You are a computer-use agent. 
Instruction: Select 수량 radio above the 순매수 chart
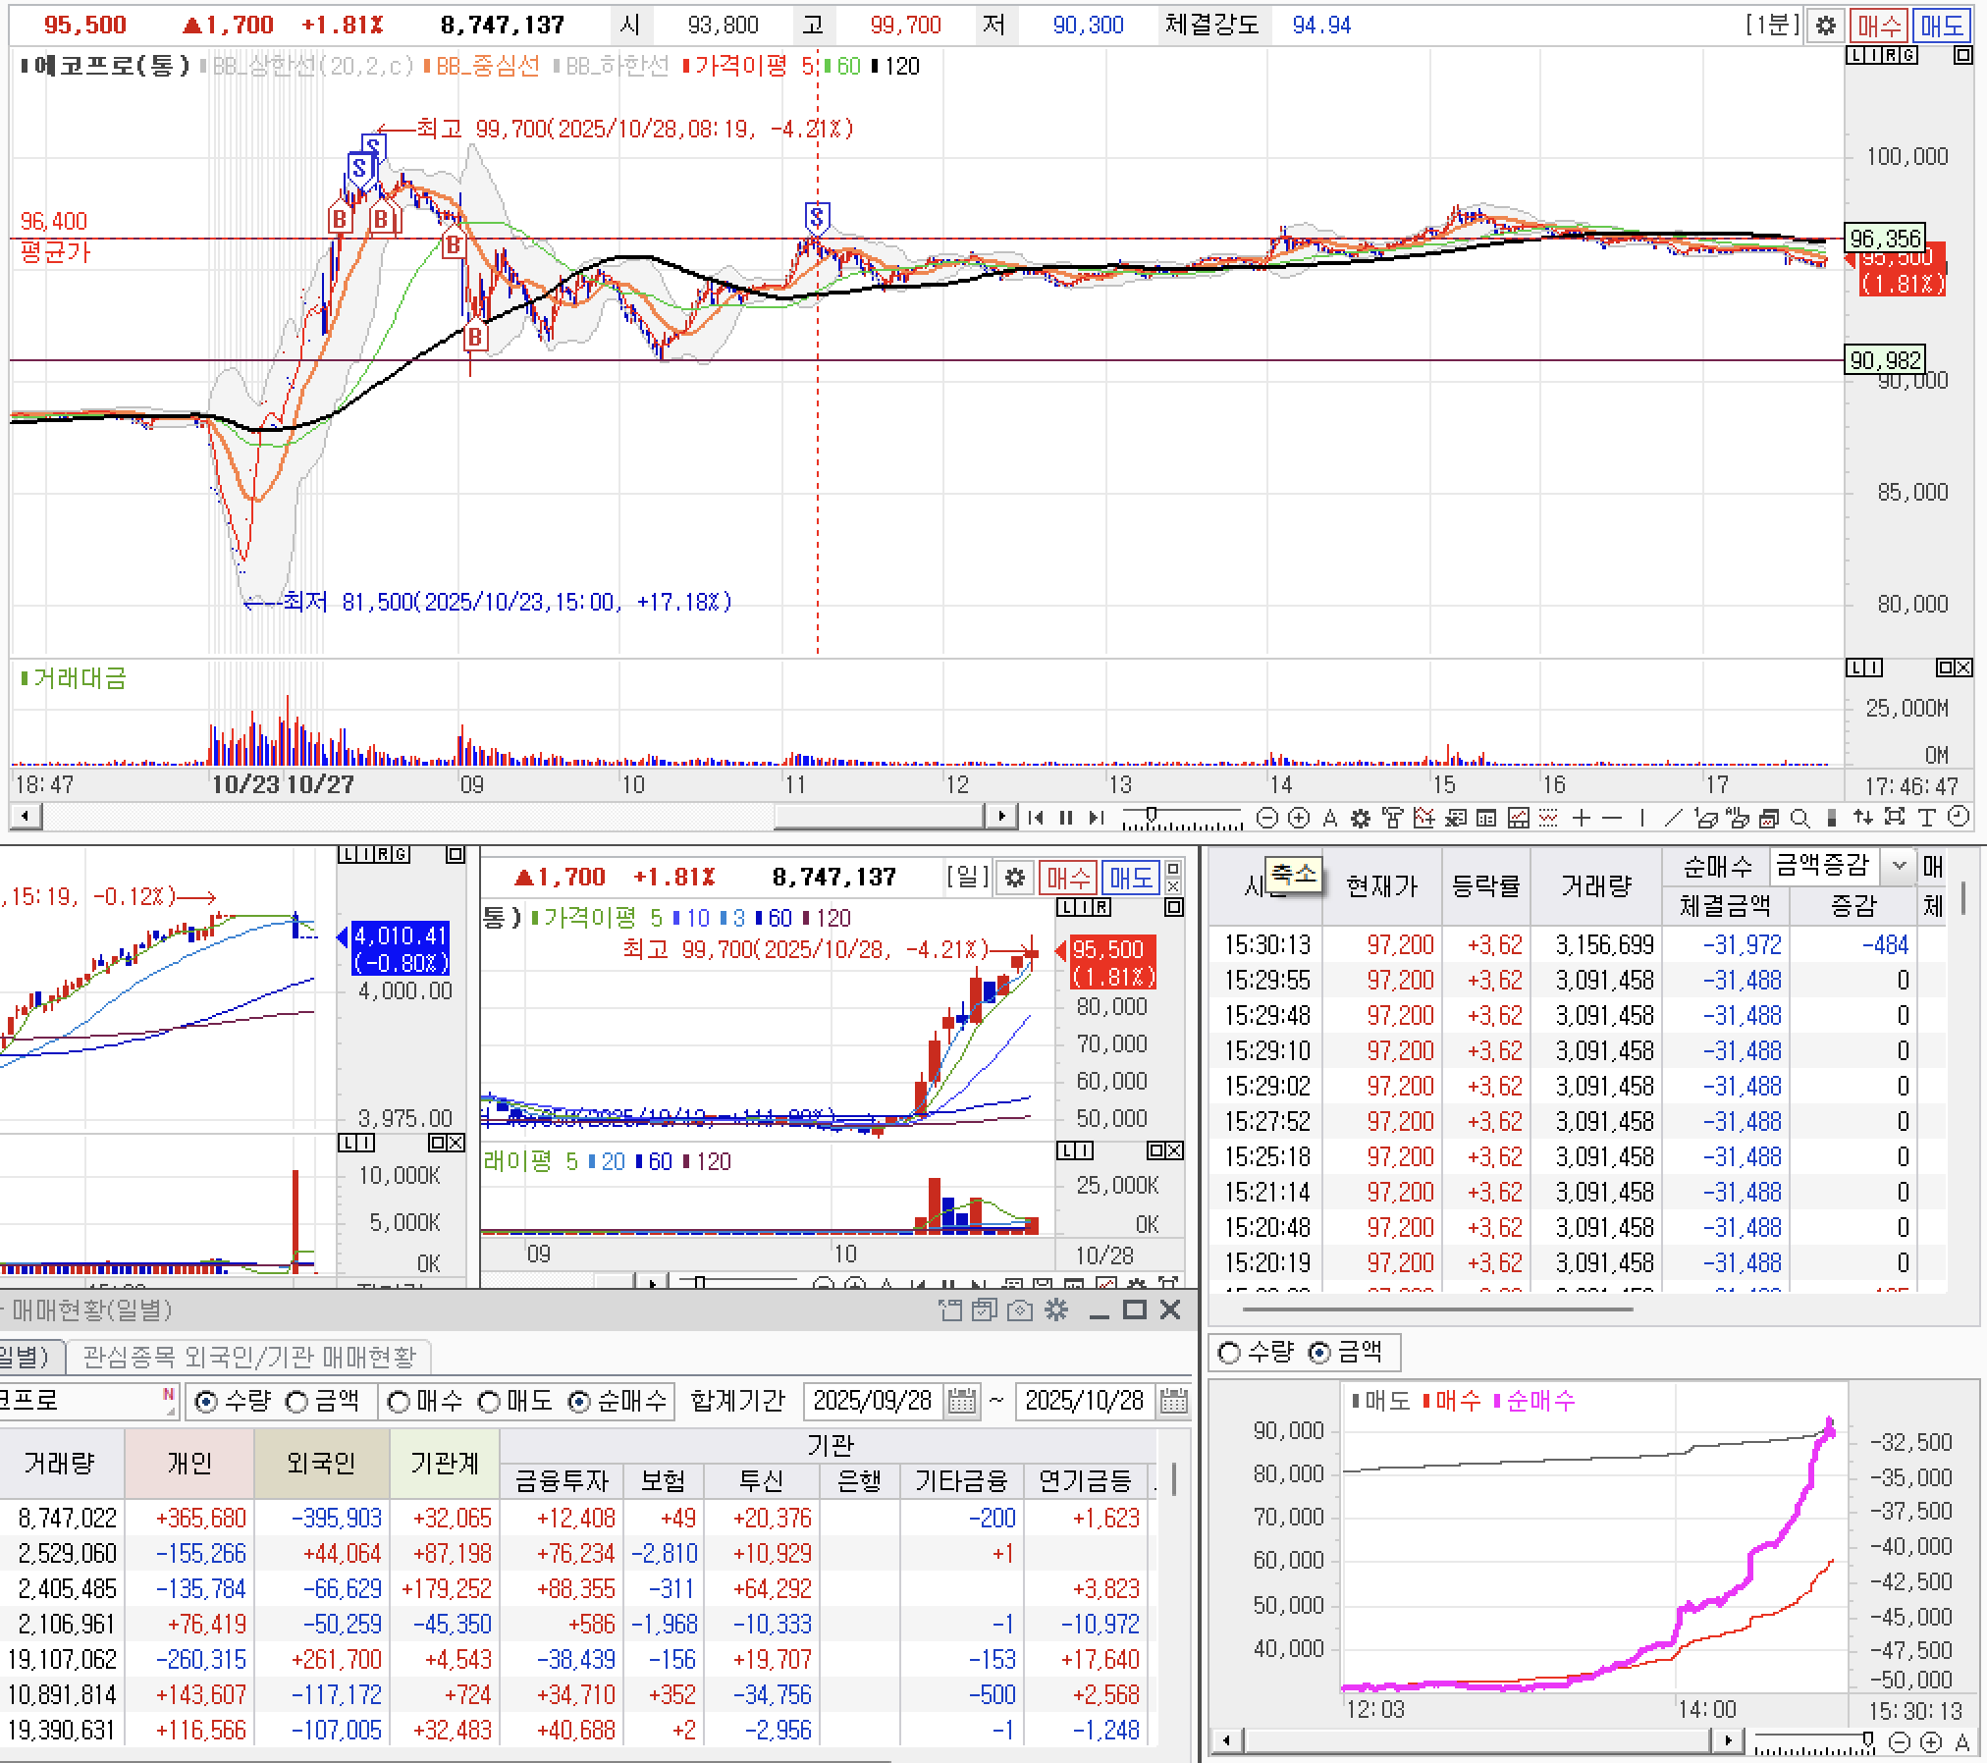1229,1353
